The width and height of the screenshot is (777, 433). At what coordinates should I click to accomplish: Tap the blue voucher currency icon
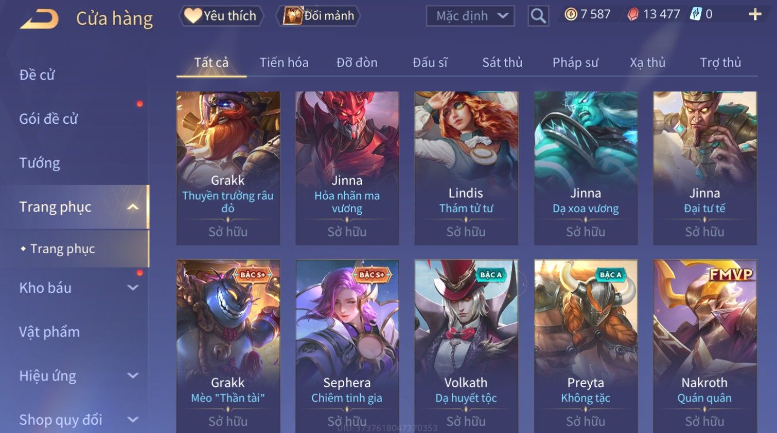pos(696,14)
